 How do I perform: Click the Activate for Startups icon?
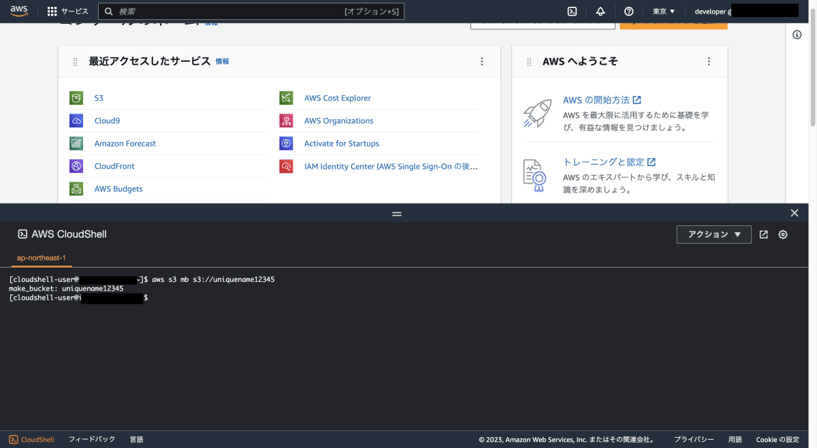coord(286,144)
